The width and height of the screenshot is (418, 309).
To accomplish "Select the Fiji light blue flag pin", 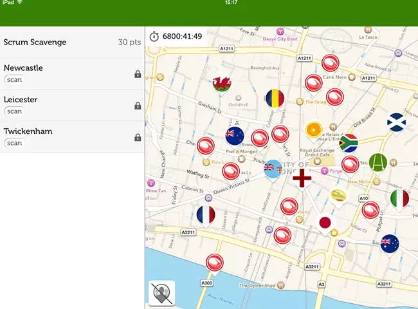I will point(273,169).
